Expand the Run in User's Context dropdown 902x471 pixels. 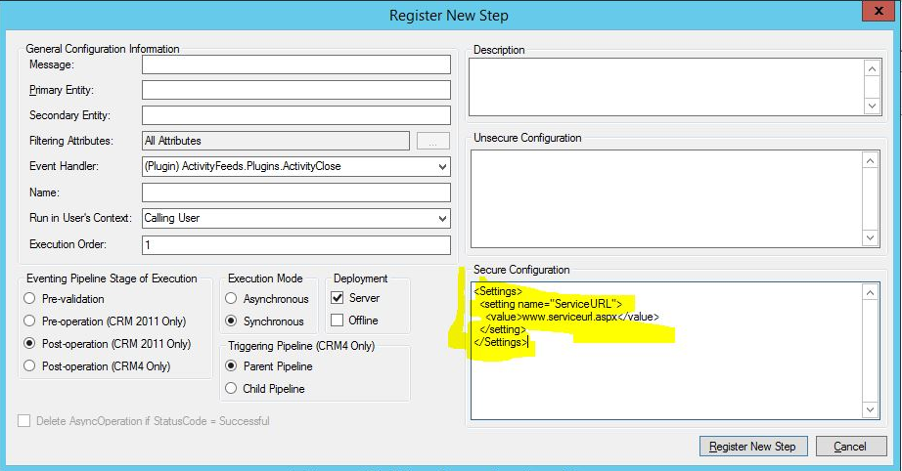pos(442,218)
